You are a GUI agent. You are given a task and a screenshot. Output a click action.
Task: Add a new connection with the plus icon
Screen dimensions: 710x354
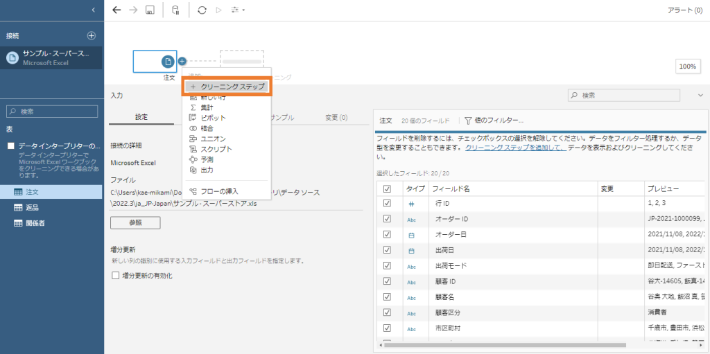91,35
